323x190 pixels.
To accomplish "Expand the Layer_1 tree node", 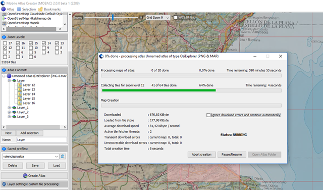I will 9,108.
